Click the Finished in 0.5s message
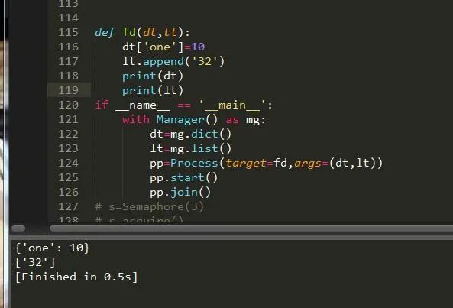The width and height of the screenshot is (453, 308). click(76, 277)
